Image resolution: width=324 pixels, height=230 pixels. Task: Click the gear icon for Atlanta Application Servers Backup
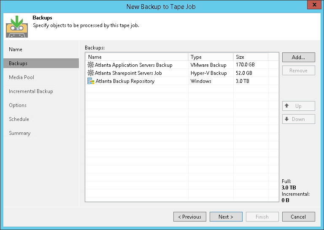click(x=90, y=65)
